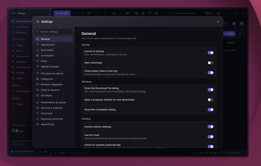The width and height of the screenshot is (261, 166).
Task: Dismiss the browser banner with its X icon
Action: click(x=240, y=34)
